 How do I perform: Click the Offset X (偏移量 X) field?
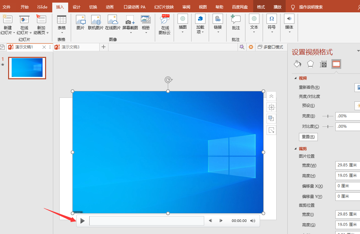click(x=348, y=186)
